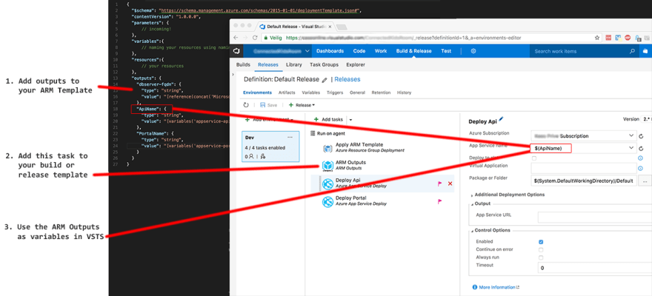Open the Test hub
This screenshot has width=652, height=296.
[x=446, y=51]
